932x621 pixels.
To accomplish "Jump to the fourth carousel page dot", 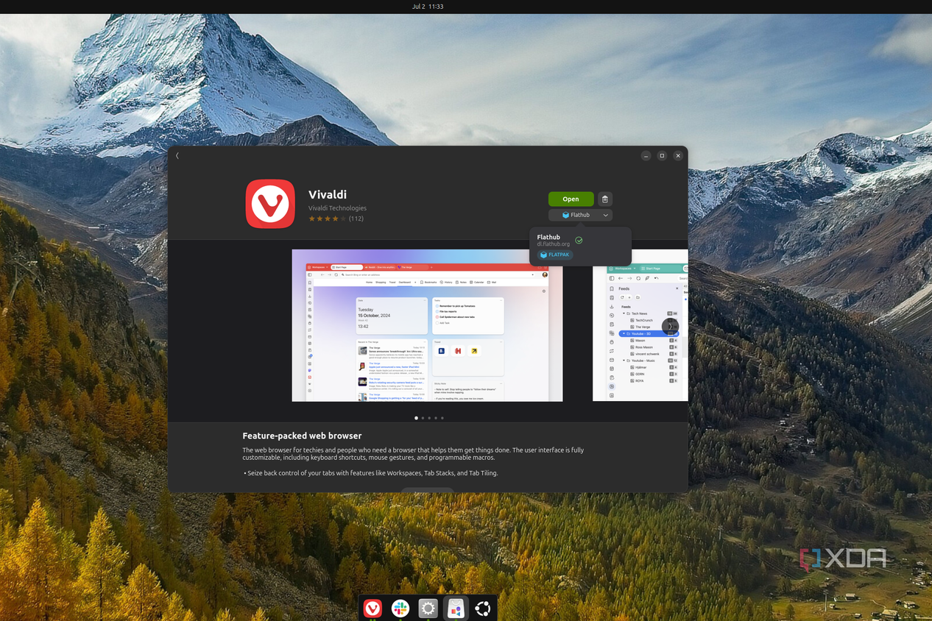I will (436, 418).
